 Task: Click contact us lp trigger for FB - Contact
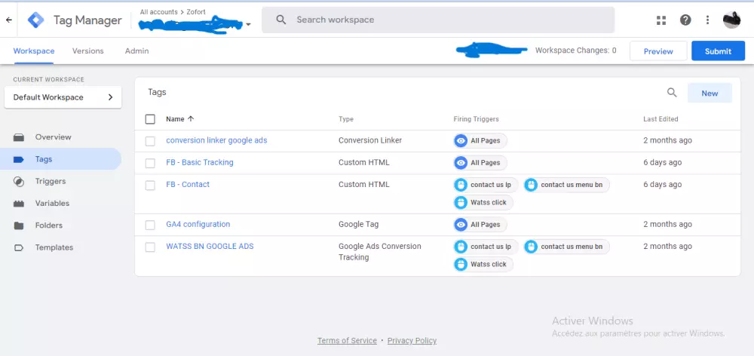point(486,185)
